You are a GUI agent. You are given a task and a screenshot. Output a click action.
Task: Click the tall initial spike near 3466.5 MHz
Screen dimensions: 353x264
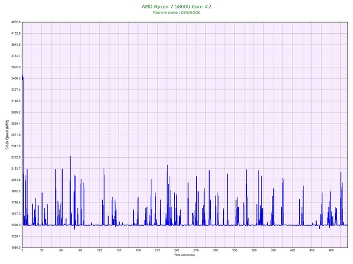tap(23, 149)
